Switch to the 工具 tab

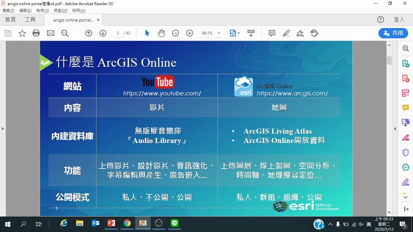pyautogui.click(x=30, y=20)
